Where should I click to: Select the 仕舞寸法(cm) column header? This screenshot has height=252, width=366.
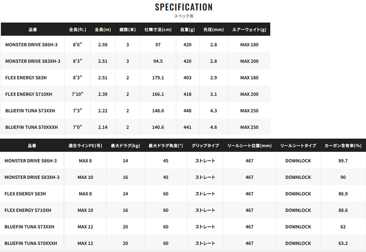(x=159, y=29)
